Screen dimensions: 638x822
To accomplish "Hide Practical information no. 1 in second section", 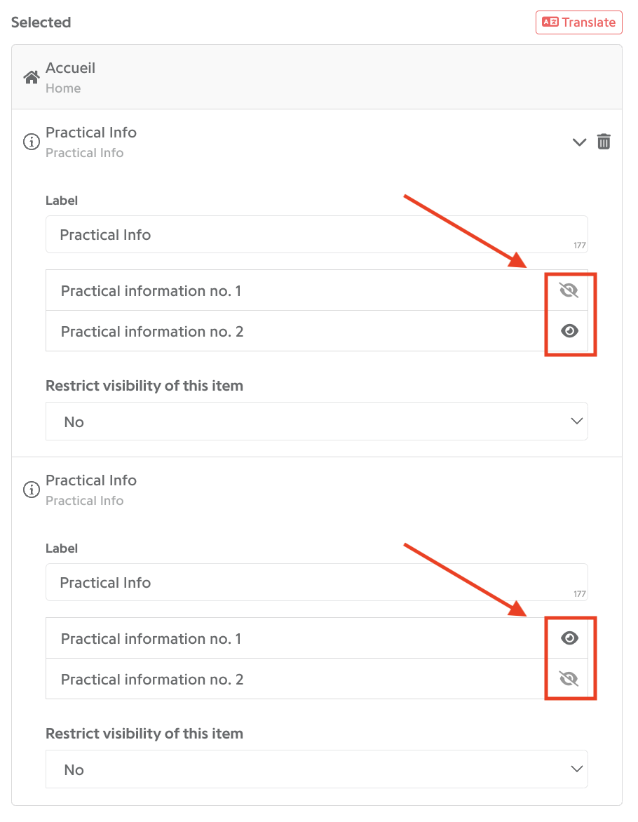I will coord(569,638).
